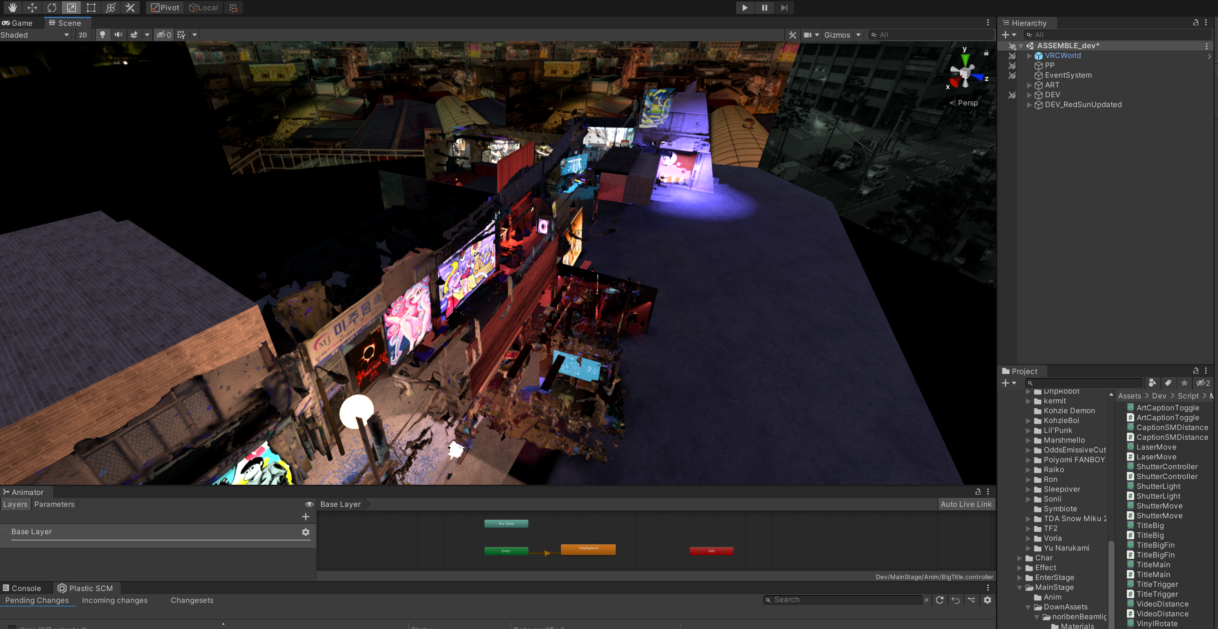Switch to Animator Parameters tab
The width and height of the screenshot is (1218, 629).
point(54,504)
